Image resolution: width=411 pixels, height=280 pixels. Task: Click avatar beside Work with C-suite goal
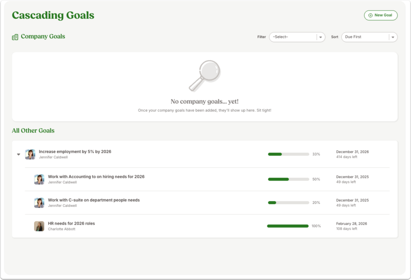click(39, 203)
